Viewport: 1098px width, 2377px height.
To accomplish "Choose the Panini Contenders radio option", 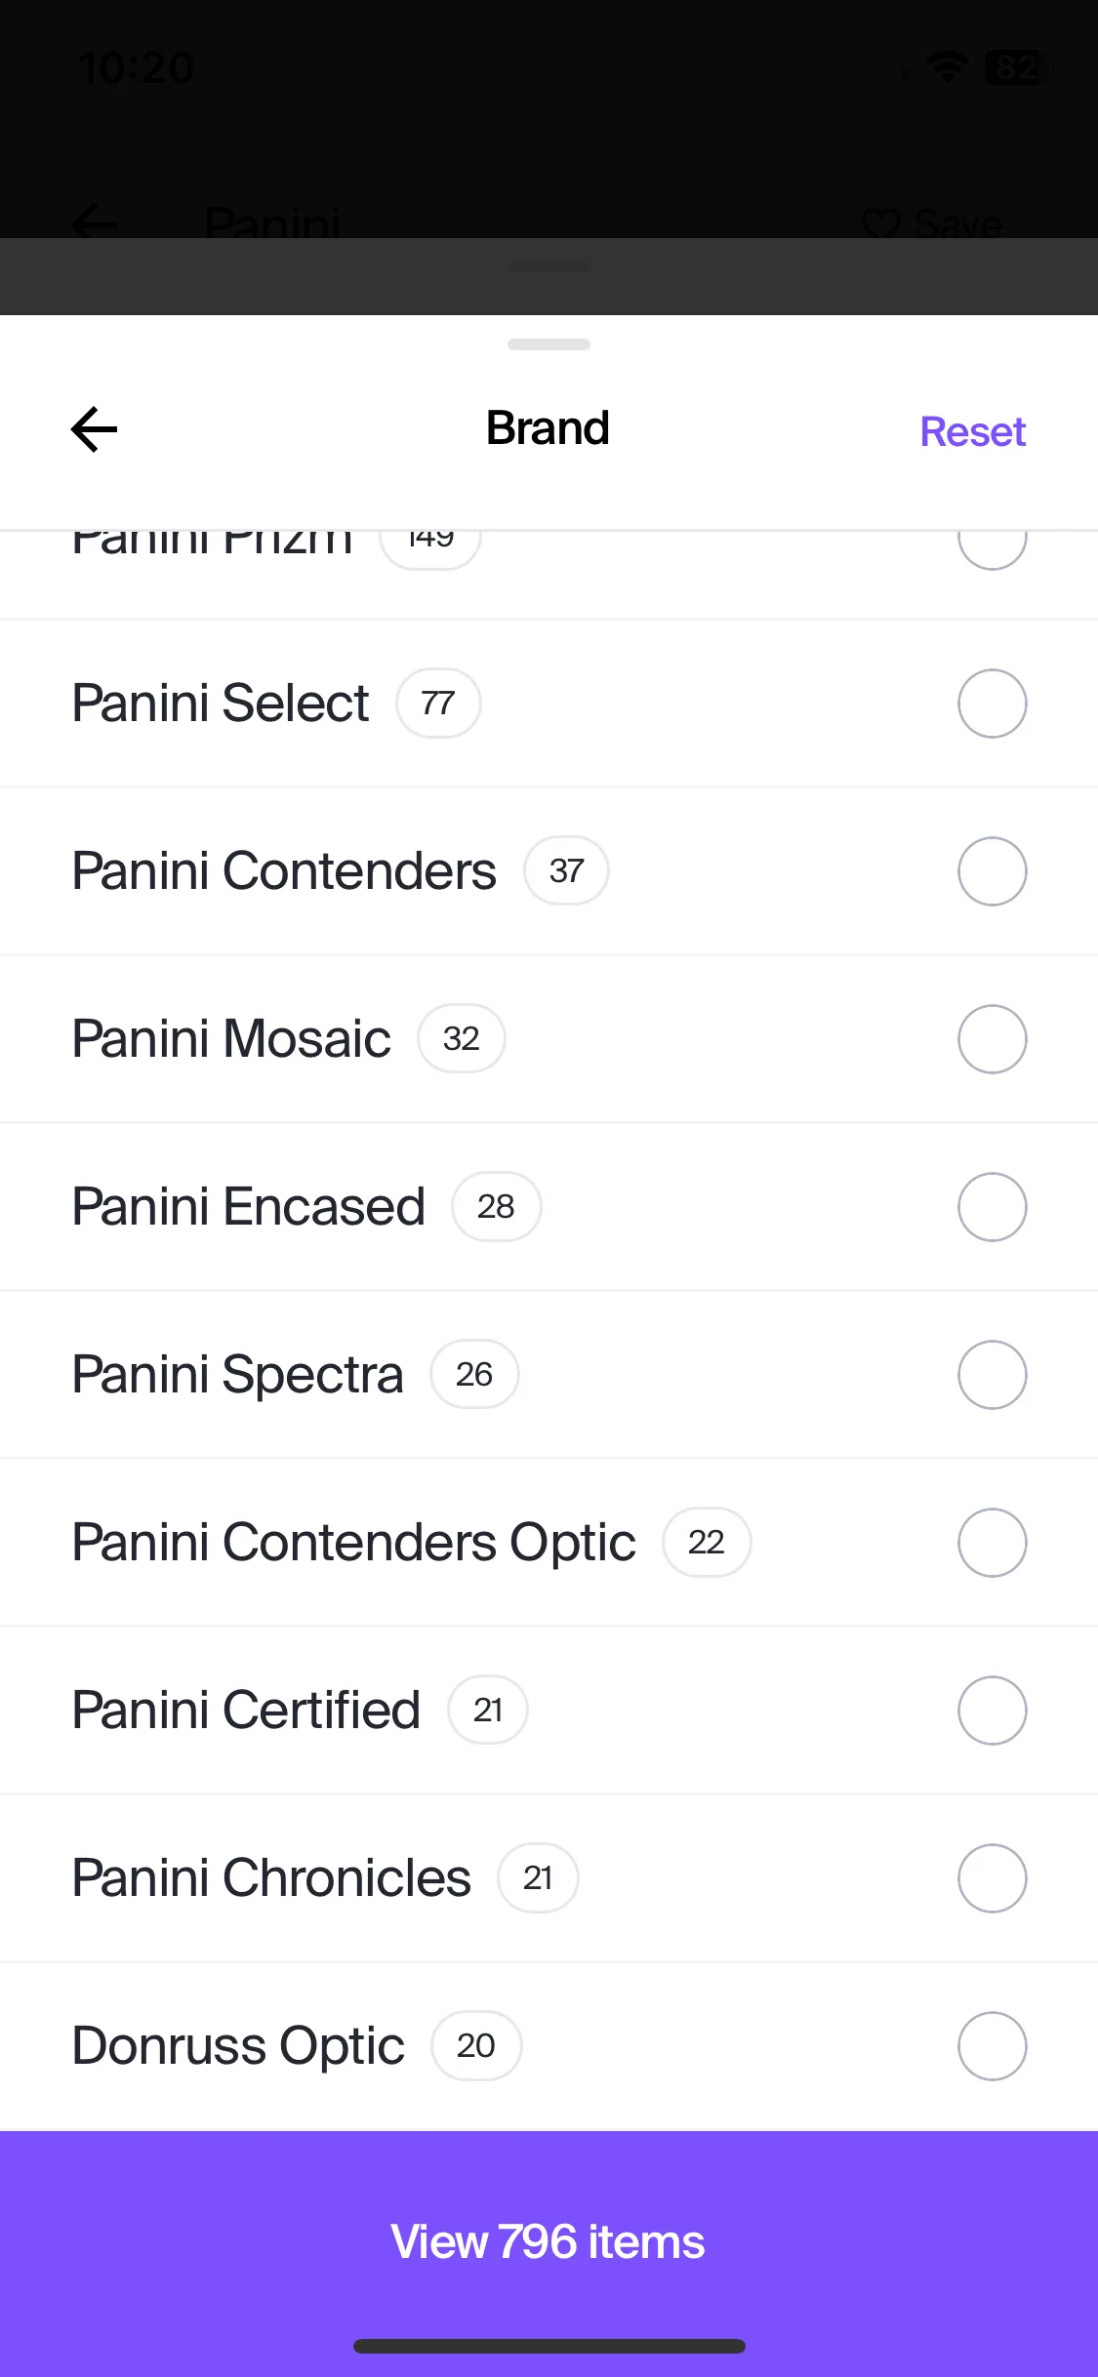I will tap(992, 871).
